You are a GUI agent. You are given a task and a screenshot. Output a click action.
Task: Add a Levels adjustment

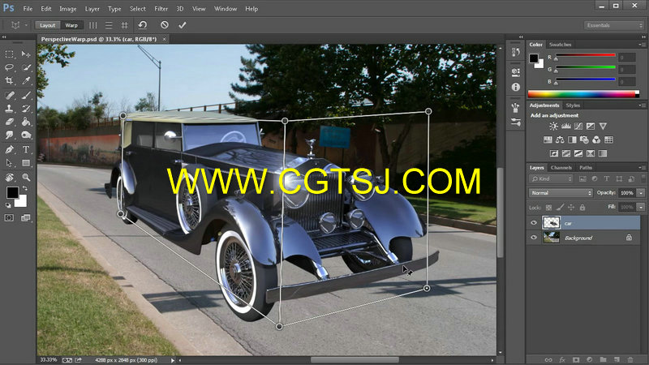(565, 127)
